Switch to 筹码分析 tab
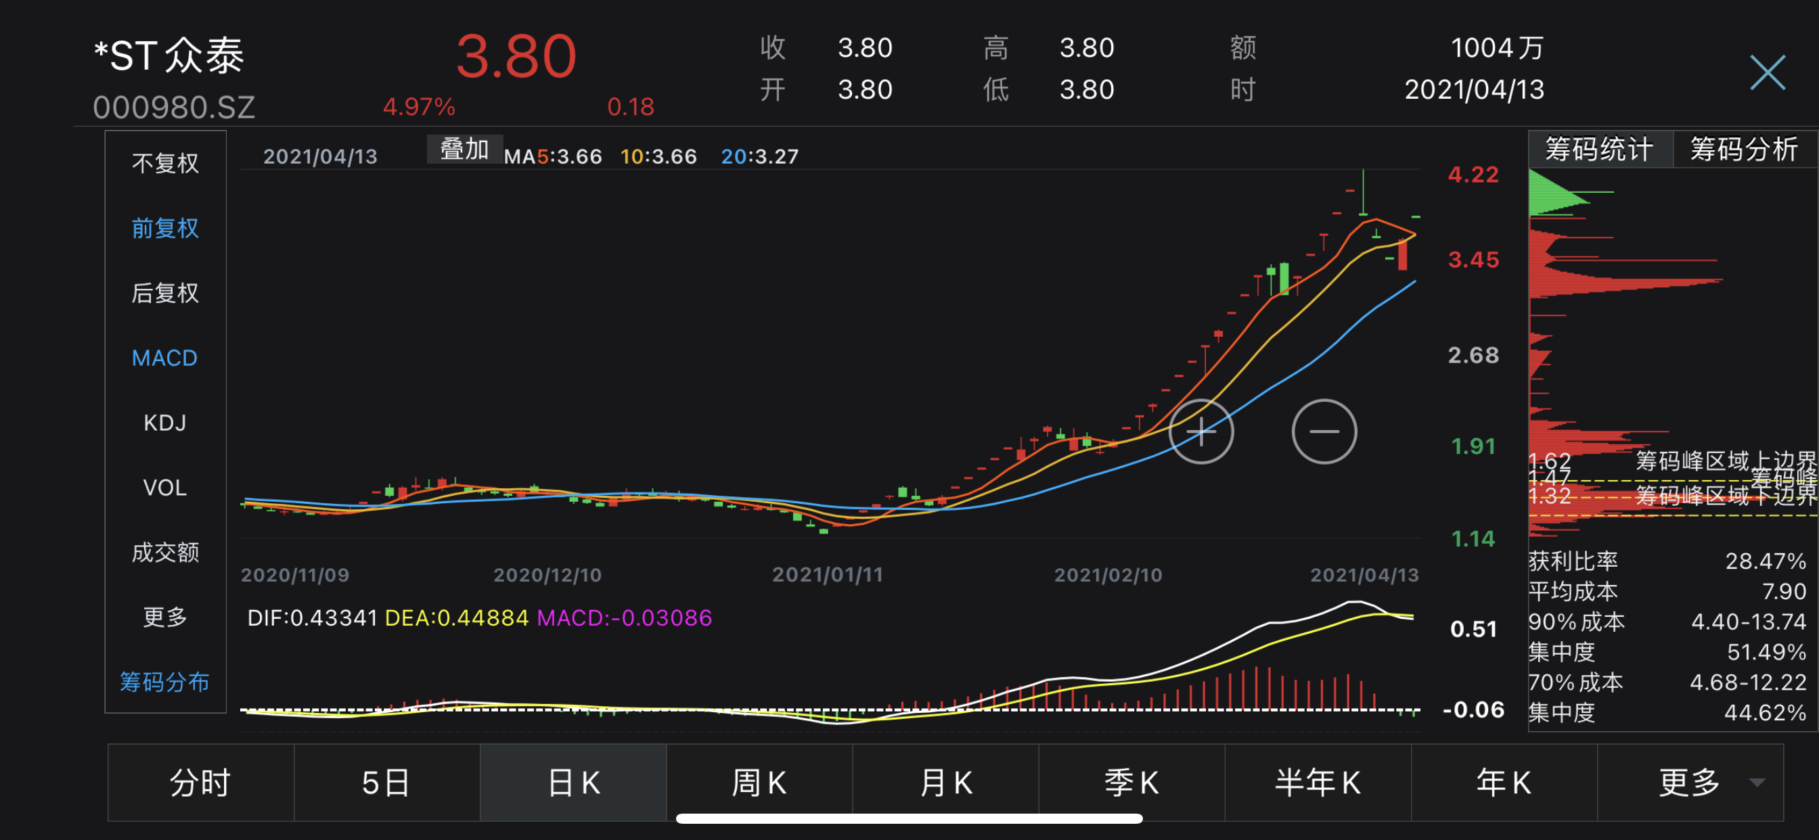1819x840 pixels. pyautogui.click(x=1743, y=149)
